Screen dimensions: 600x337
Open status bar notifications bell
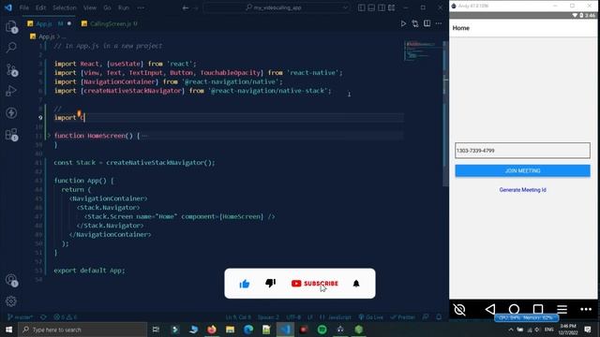click(x=439, y=317)
